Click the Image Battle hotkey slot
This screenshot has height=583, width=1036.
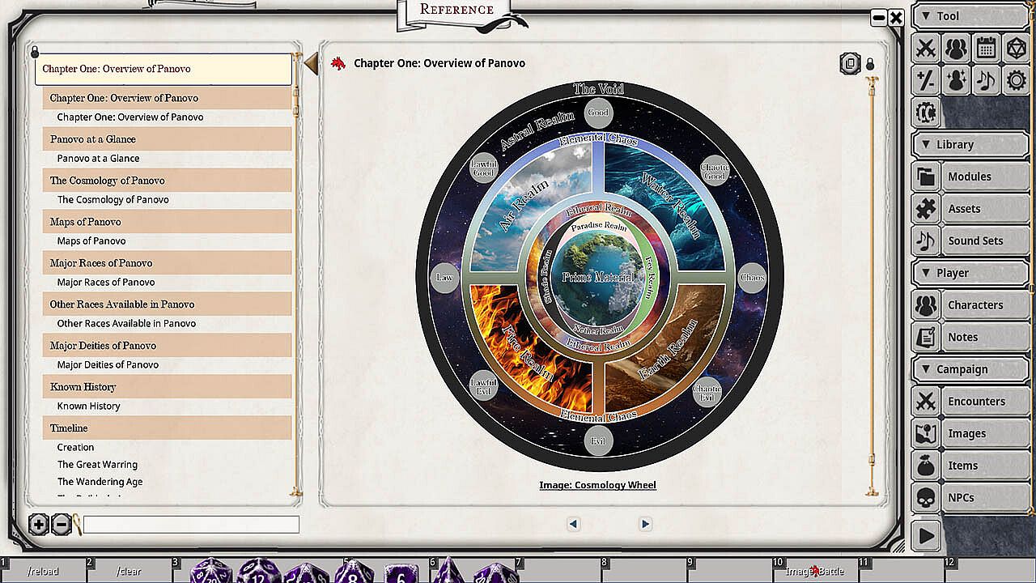click(x=815, y=571)
